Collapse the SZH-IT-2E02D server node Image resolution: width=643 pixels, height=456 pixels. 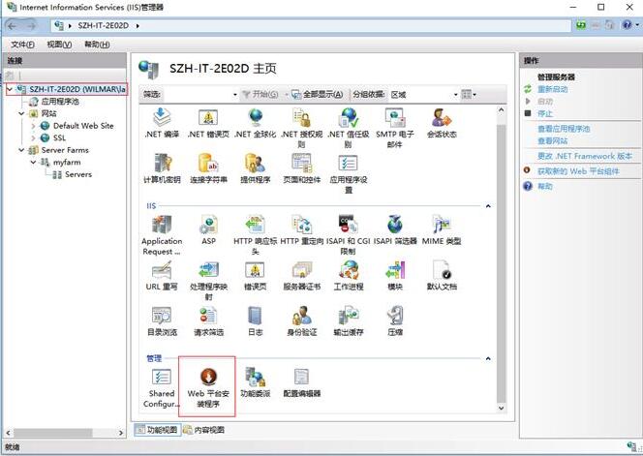10,89
